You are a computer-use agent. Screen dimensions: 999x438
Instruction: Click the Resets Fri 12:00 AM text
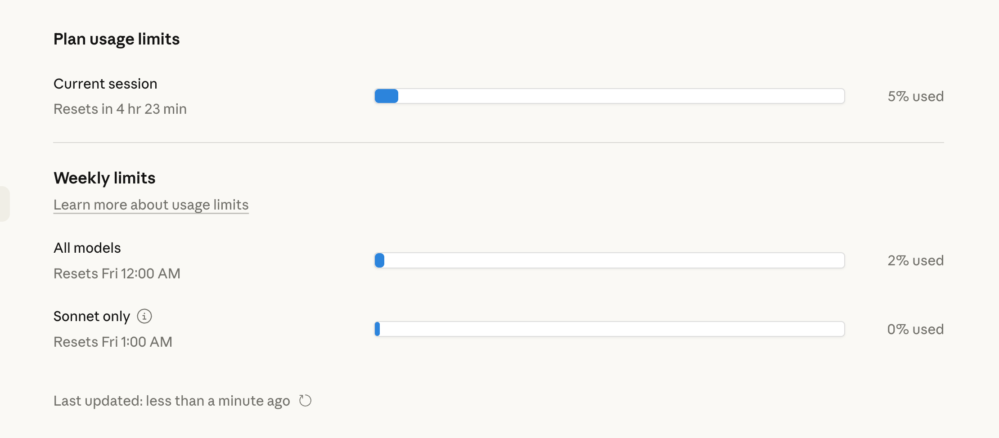point(117,273)
